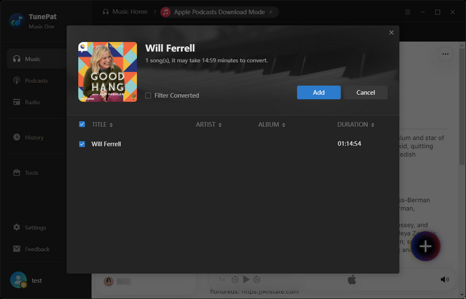Toggle the select-all checkbox beside TITLE

click(82, 124)
